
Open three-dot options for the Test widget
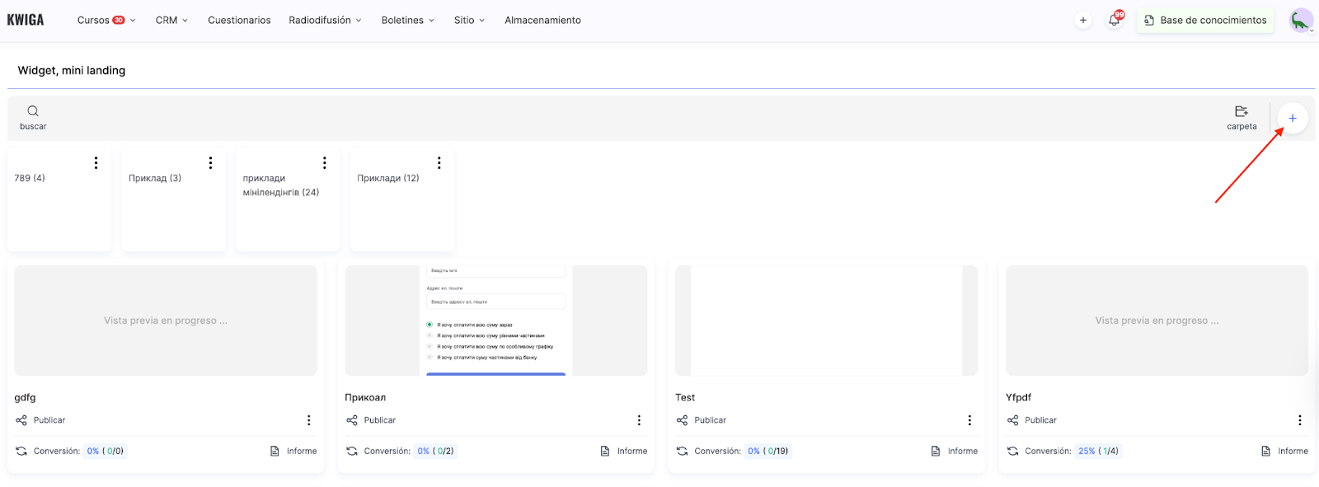(x=969, y=420)
